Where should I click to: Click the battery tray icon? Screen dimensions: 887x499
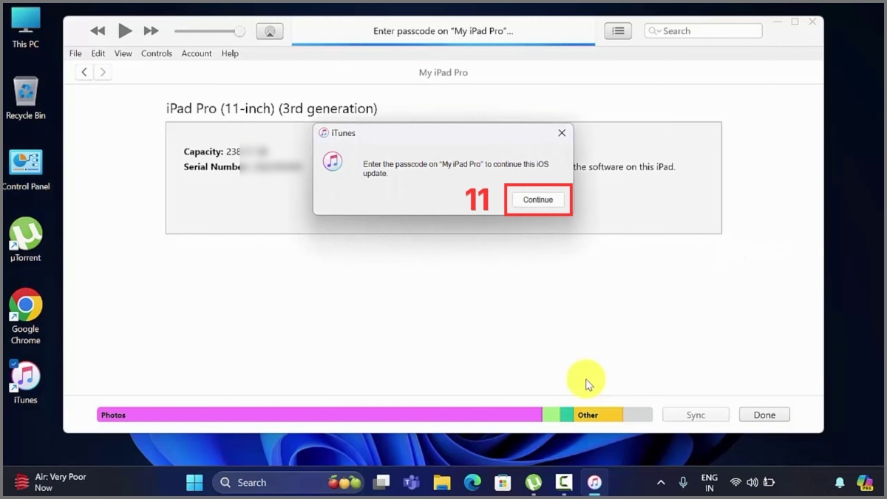[x=769, y=483]
